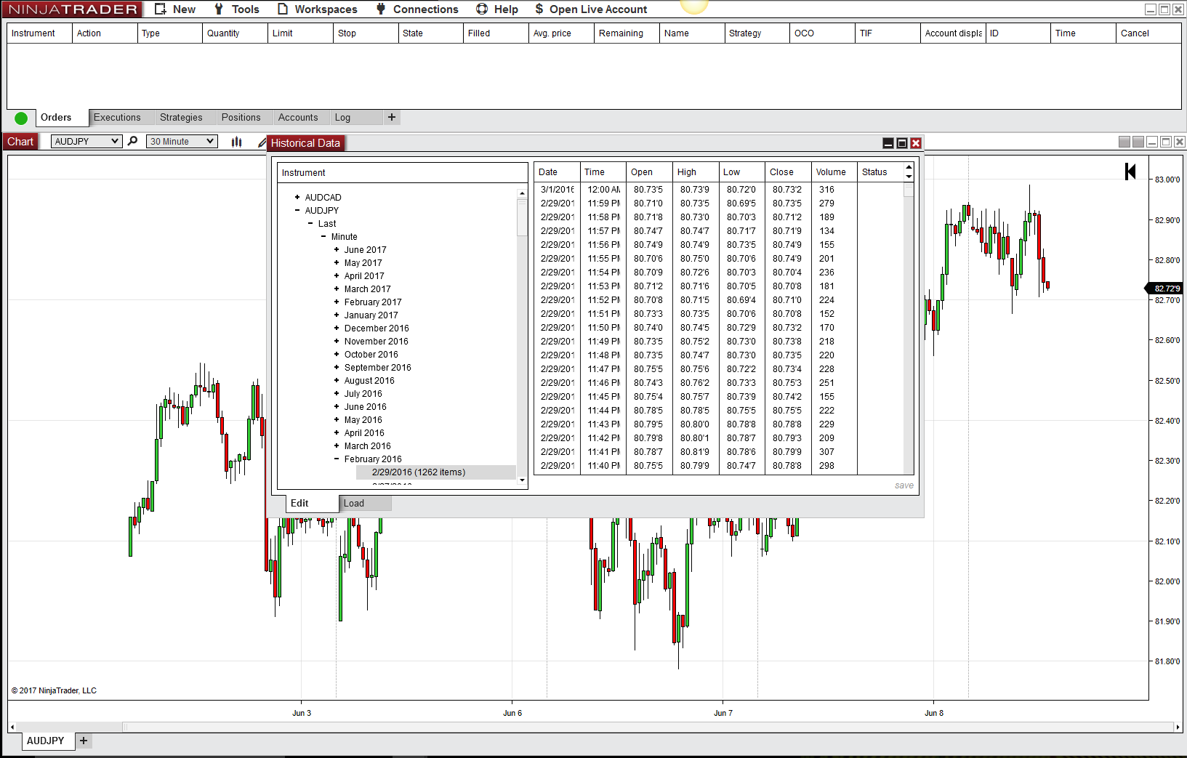Screen dimensions: 1187x758
Task: Select September 2016 in the tree
Action: pyautogui.click(x=377, y=368)
